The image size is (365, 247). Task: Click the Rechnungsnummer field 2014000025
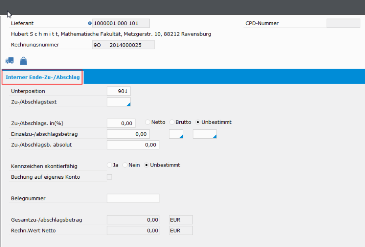[123, 45]
